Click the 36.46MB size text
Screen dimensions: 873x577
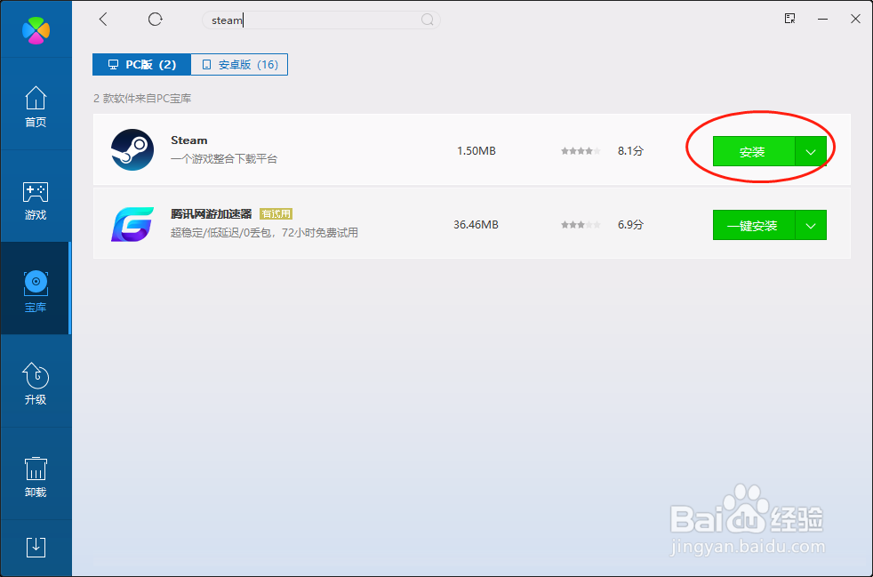(476, 225)
